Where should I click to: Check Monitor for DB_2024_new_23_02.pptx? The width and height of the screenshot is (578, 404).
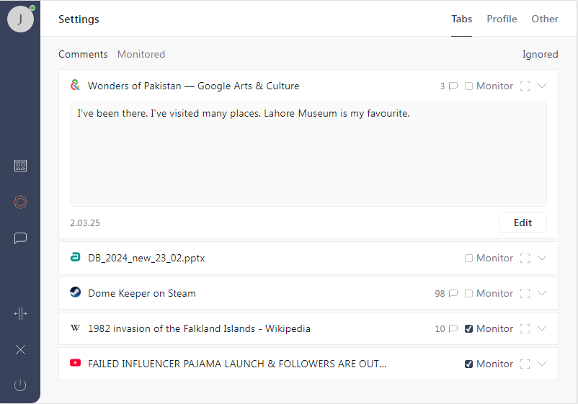click(469, 259)
